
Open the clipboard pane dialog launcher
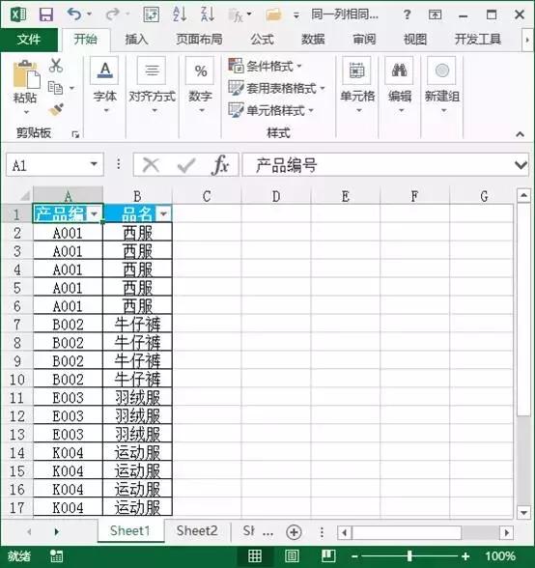[x=75, y=135]
